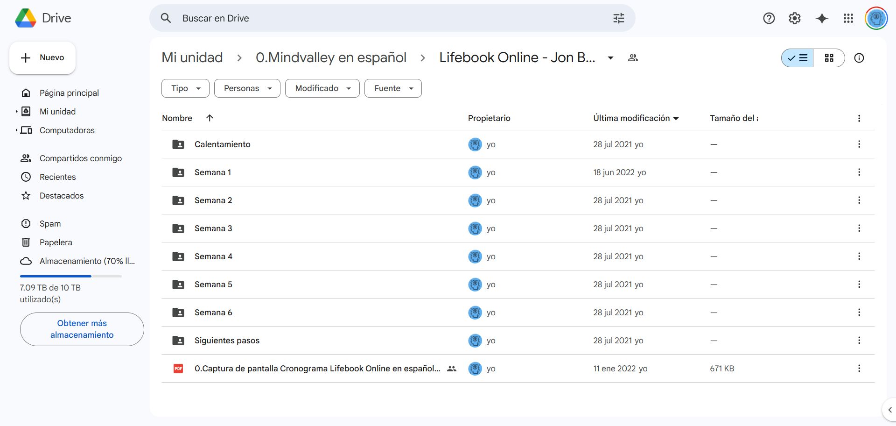The height and width of the screenshot is (426, 896).
Task: Select the Siguientes pasos folder row
Action: tap(518, 341)
